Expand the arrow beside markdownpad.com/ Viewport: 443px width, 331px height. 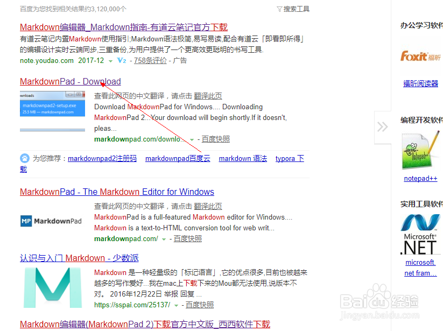(x=164, y=239)
